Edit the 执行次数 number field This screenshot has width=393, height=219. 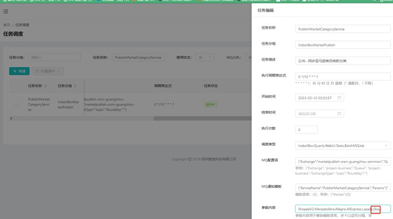pyautogui.click(x=306, y=129)
